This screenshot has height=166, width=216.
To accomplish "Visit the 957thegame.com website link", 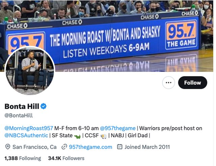I will [x=90, y=147].
